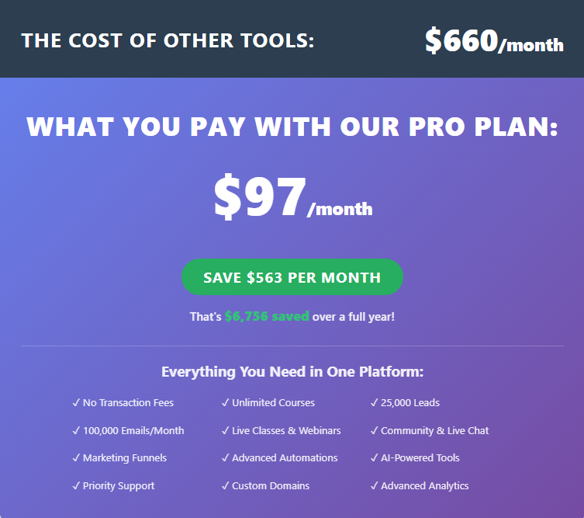The width and height of the screenshot is (584, 518).
Task: Click the checkmark beside 100,000 Emails/Month
Action: [x=76, y=430]
